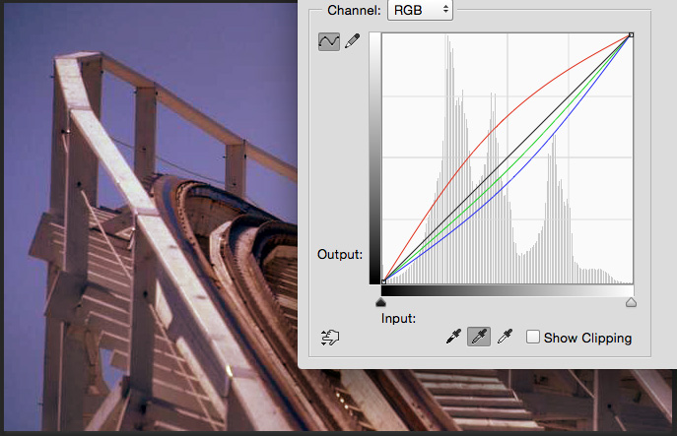Select the curve's bottom-left endpoint
Viewport: 677px width, 436px height.
[x=383, y=281]
